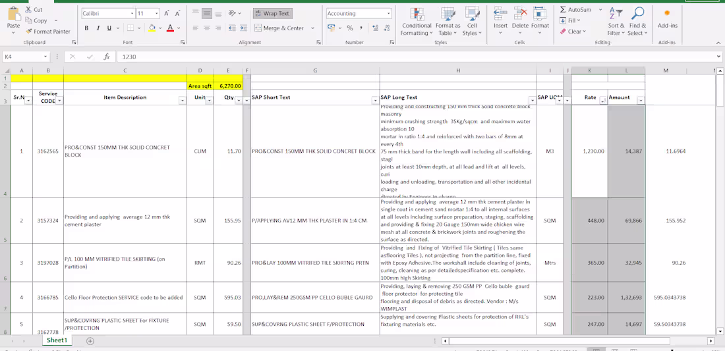Select the Sheet1 tab

point(57,340)
